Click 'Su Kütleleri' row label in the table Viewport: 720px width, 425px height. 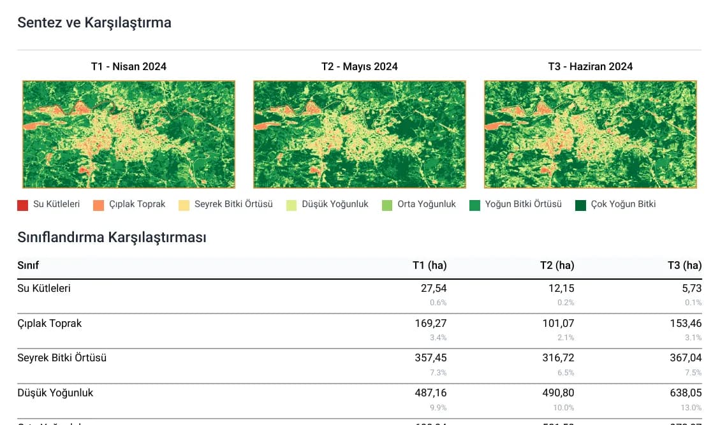[x=44, y=288]
